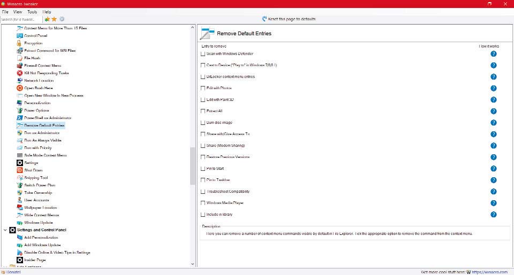Click the PowerShell as Administrator icon
The width and height of the screenshot is (514, 275).
[20, 117]
